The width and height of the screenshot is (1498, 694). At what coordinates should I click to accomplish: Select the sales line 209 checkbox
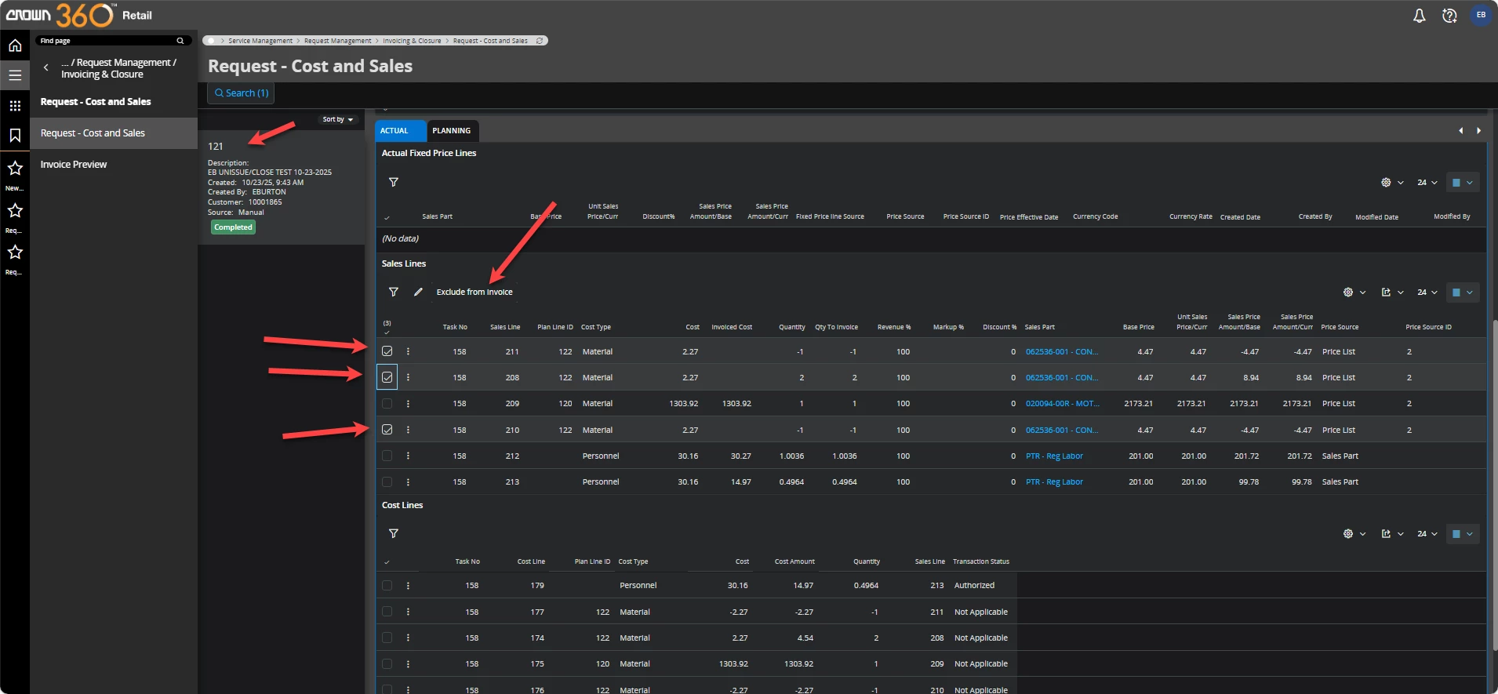tap(387, 404)
